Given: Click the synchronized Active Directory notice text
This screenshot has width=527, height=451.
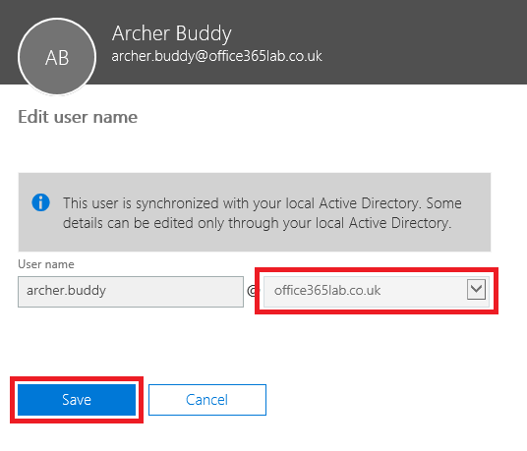Looking at the screenshot, I should (x=263, y=213).
